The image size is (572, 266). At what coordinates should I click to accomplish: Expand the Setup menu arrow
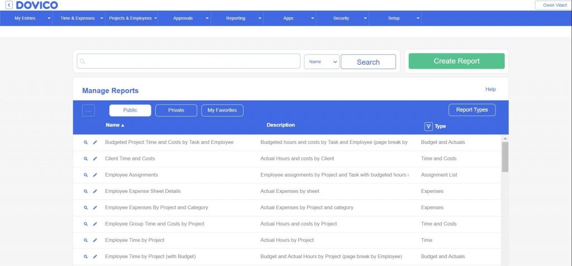[418, 18]
